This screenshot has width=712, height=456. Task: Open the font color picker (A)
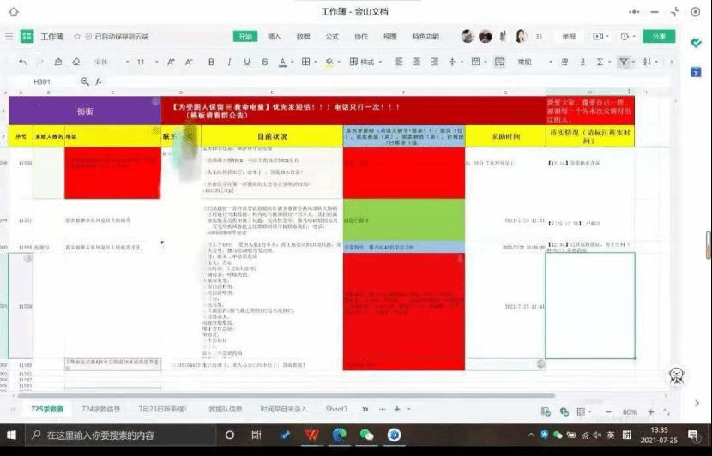click(282, 63)
